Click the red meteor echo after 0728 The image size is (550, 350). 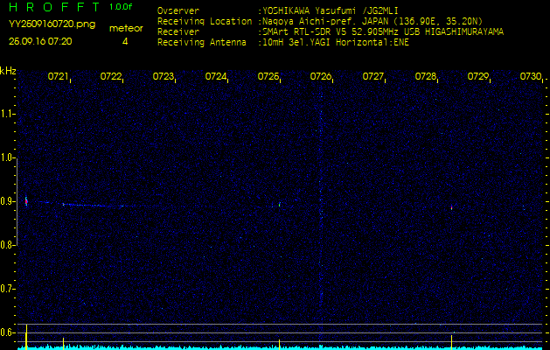pos(451,208)
